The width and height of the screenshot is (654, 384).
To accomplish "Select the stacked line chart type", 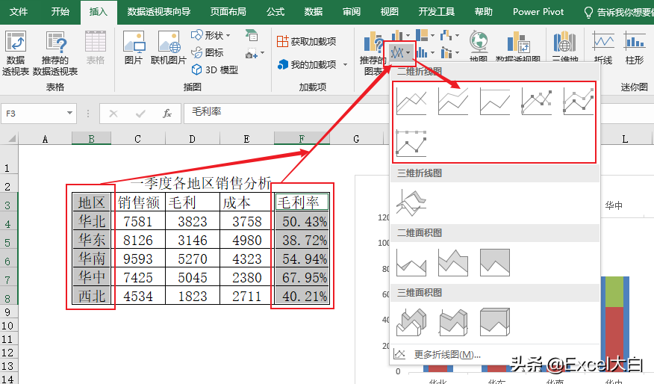I will tap(453, 101).
